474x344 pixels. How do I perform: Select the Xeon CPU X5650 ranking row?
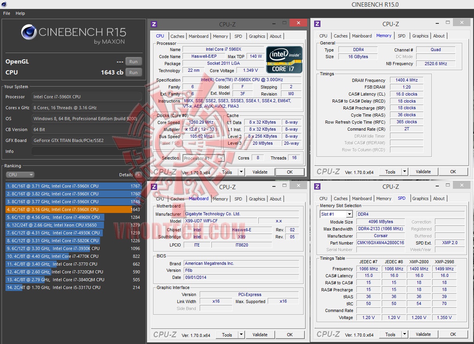pos(73,225)
